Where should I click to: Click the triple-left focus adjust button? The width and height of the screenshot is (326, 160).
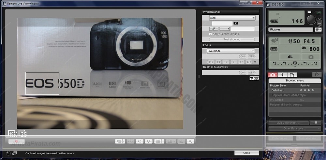(211, 62)
